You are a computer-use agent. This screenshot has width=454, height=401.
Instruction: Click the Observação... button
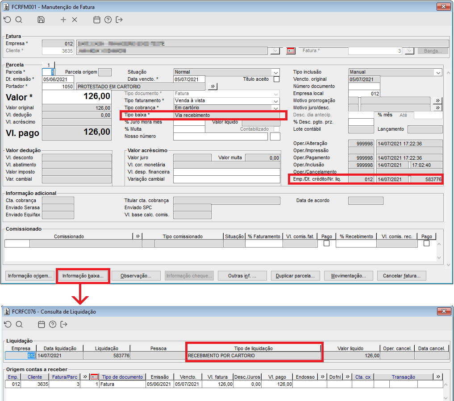point(136,276)
